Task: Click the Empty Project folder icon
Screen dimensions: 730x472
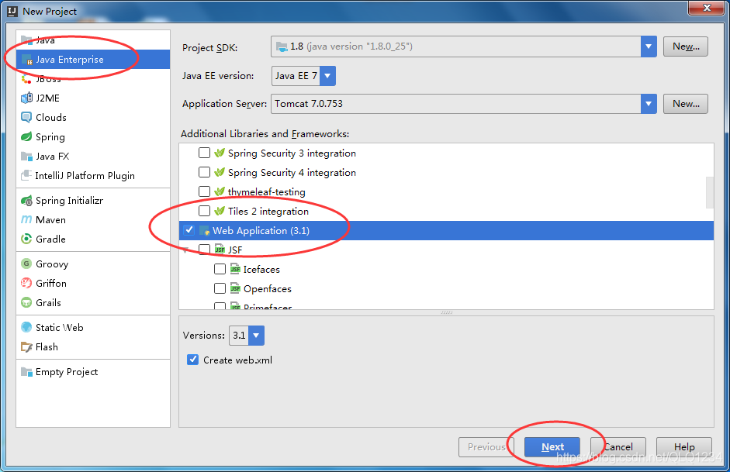Action: (x=26, y=371)
